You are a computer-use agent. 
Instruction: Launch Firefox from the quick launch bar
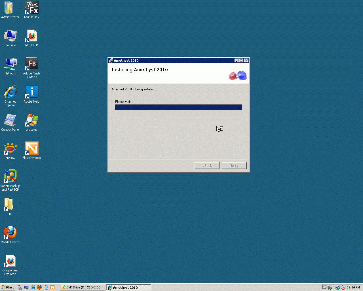click(39, 287)
